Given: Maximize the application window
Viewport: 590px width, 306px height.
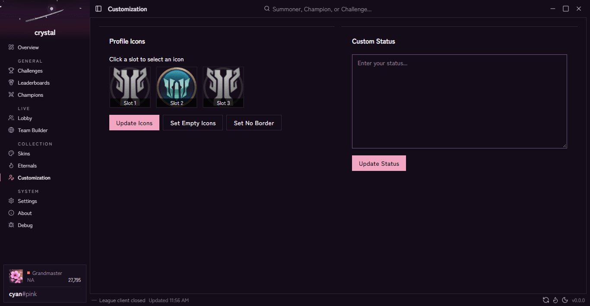Looking at the screenshot, I should coord(566,9).
